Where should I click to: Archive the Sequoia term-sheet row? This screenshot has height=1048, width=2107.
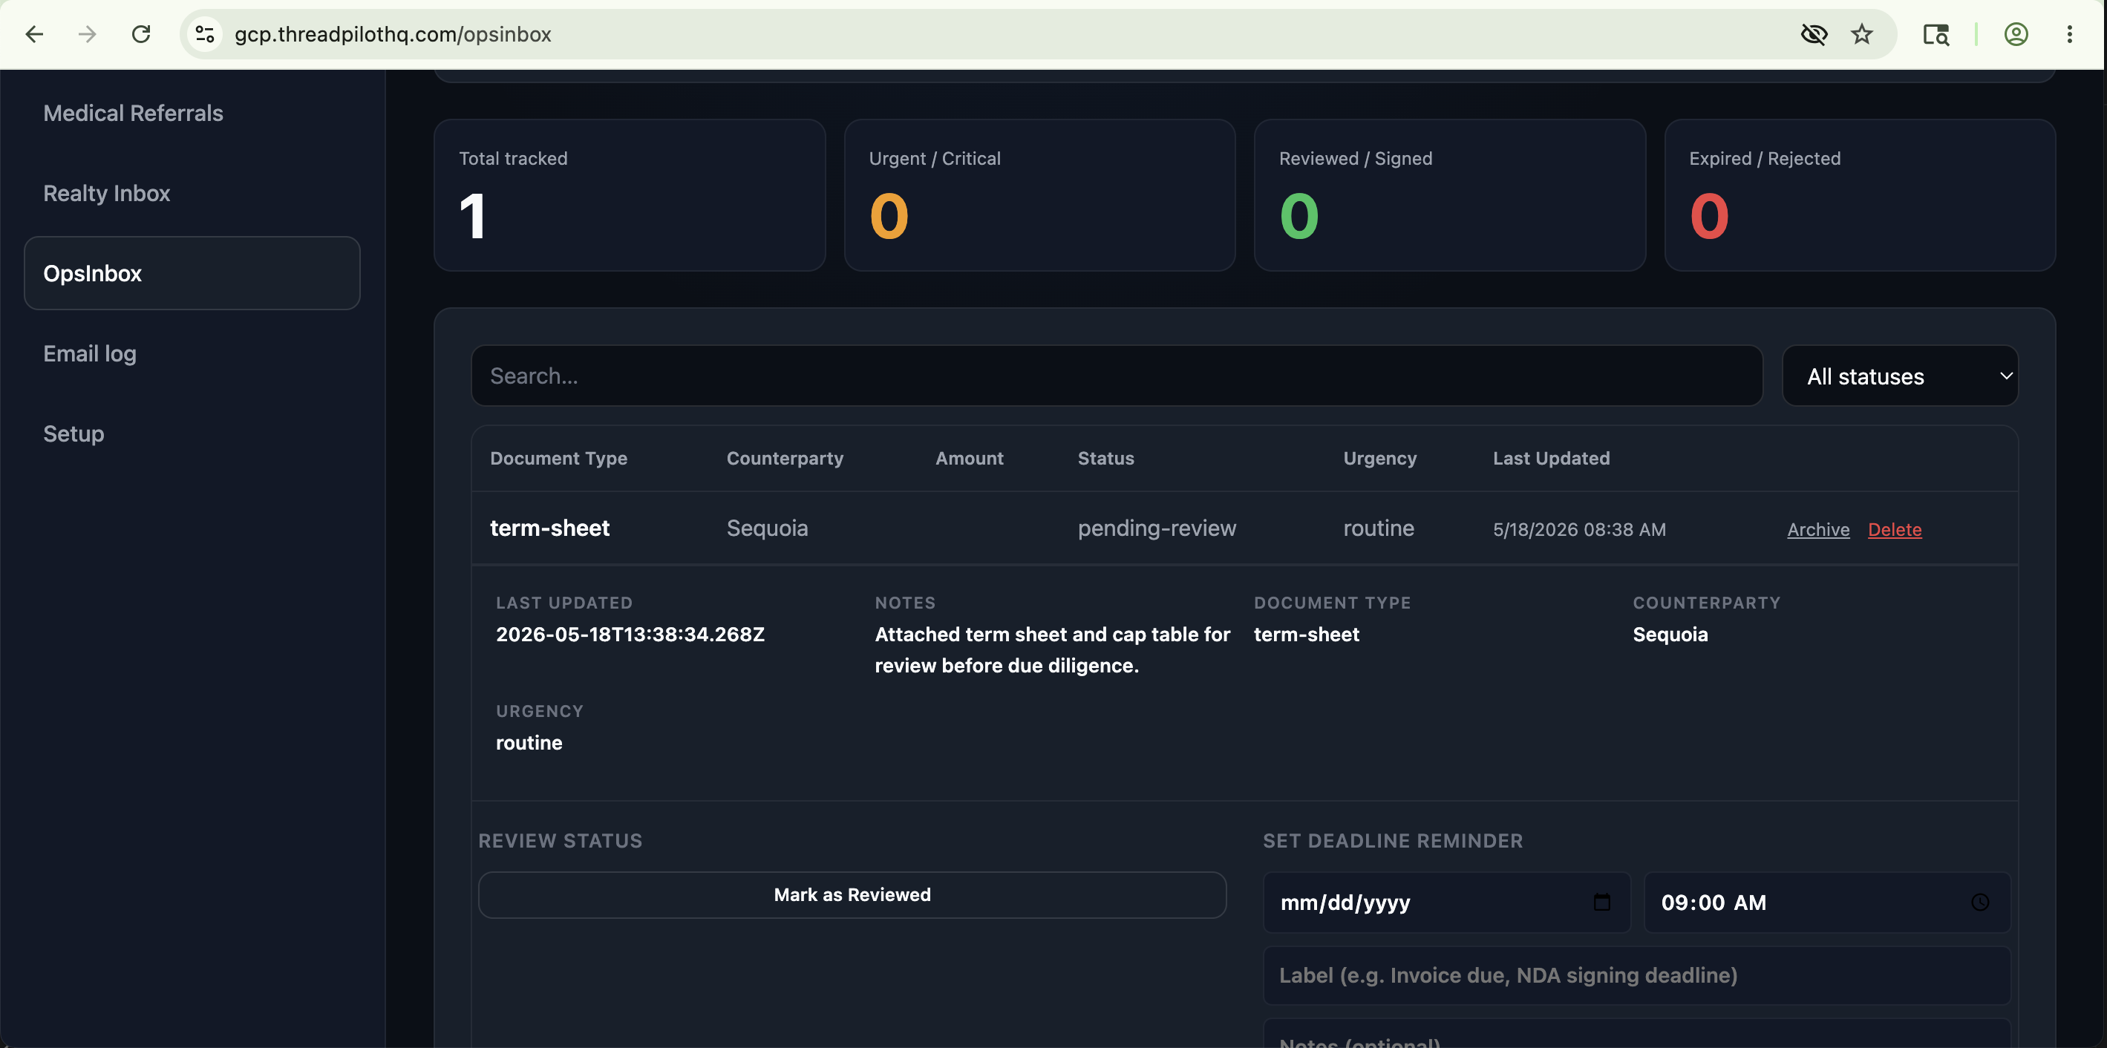tap(1817, 529)
